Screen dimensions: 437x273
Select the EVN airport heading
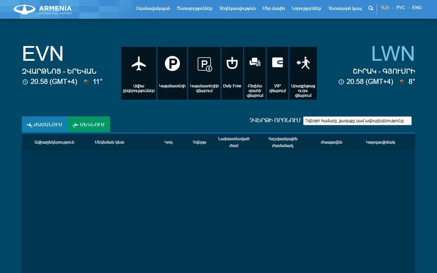43,54
